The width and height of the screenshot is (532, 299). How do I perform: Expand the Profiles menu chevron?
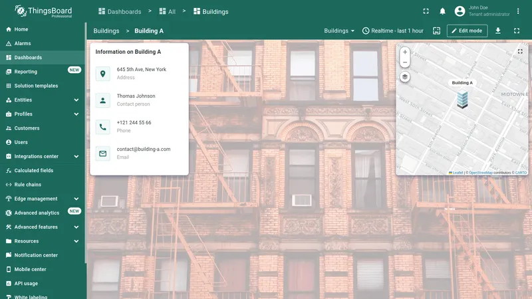coord(76,114)
